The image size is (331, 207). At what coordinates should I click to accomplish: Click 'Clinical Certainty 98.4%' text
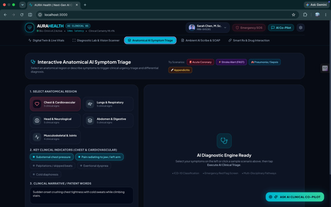(101, 31)
